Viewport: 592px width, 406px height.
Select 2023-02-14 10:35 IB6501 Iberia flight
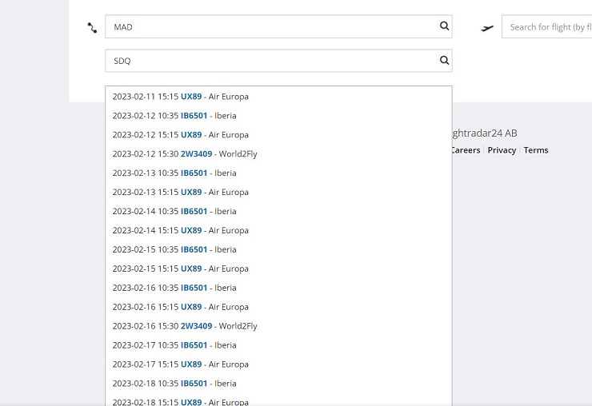pyautogui.click(x=278, y=211)
